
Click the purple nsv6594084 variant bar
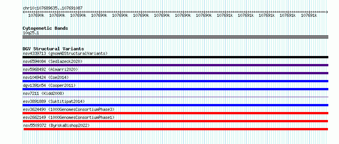(175, 65)
